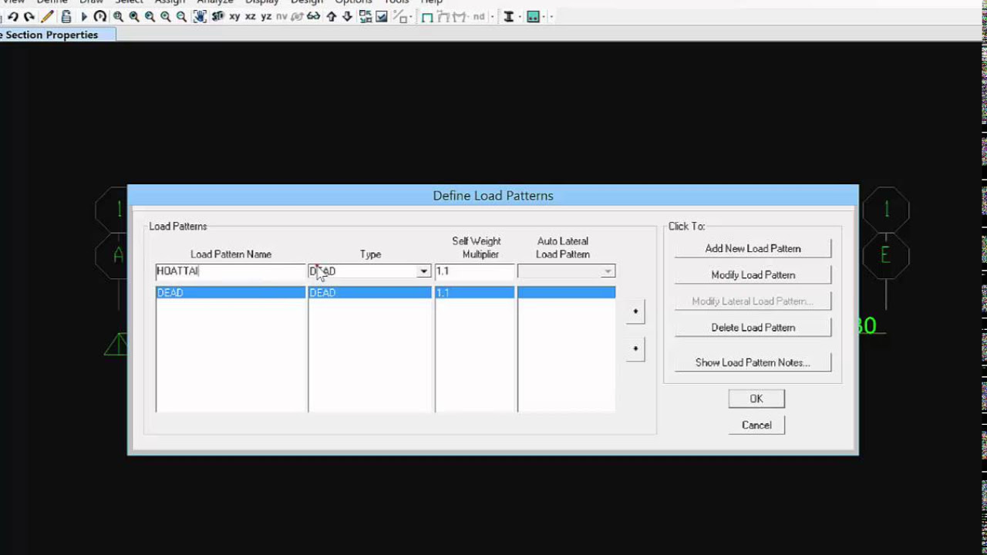Image resolution: width=987 pixels, height=555 pixels.
Task: Click the undeformed shape frame icon
Action: pos(427,16)
